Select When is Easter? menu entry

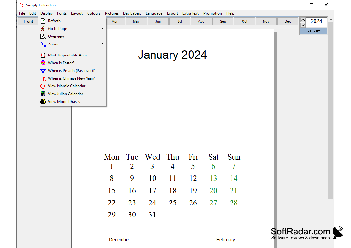(x=72, y=63)
